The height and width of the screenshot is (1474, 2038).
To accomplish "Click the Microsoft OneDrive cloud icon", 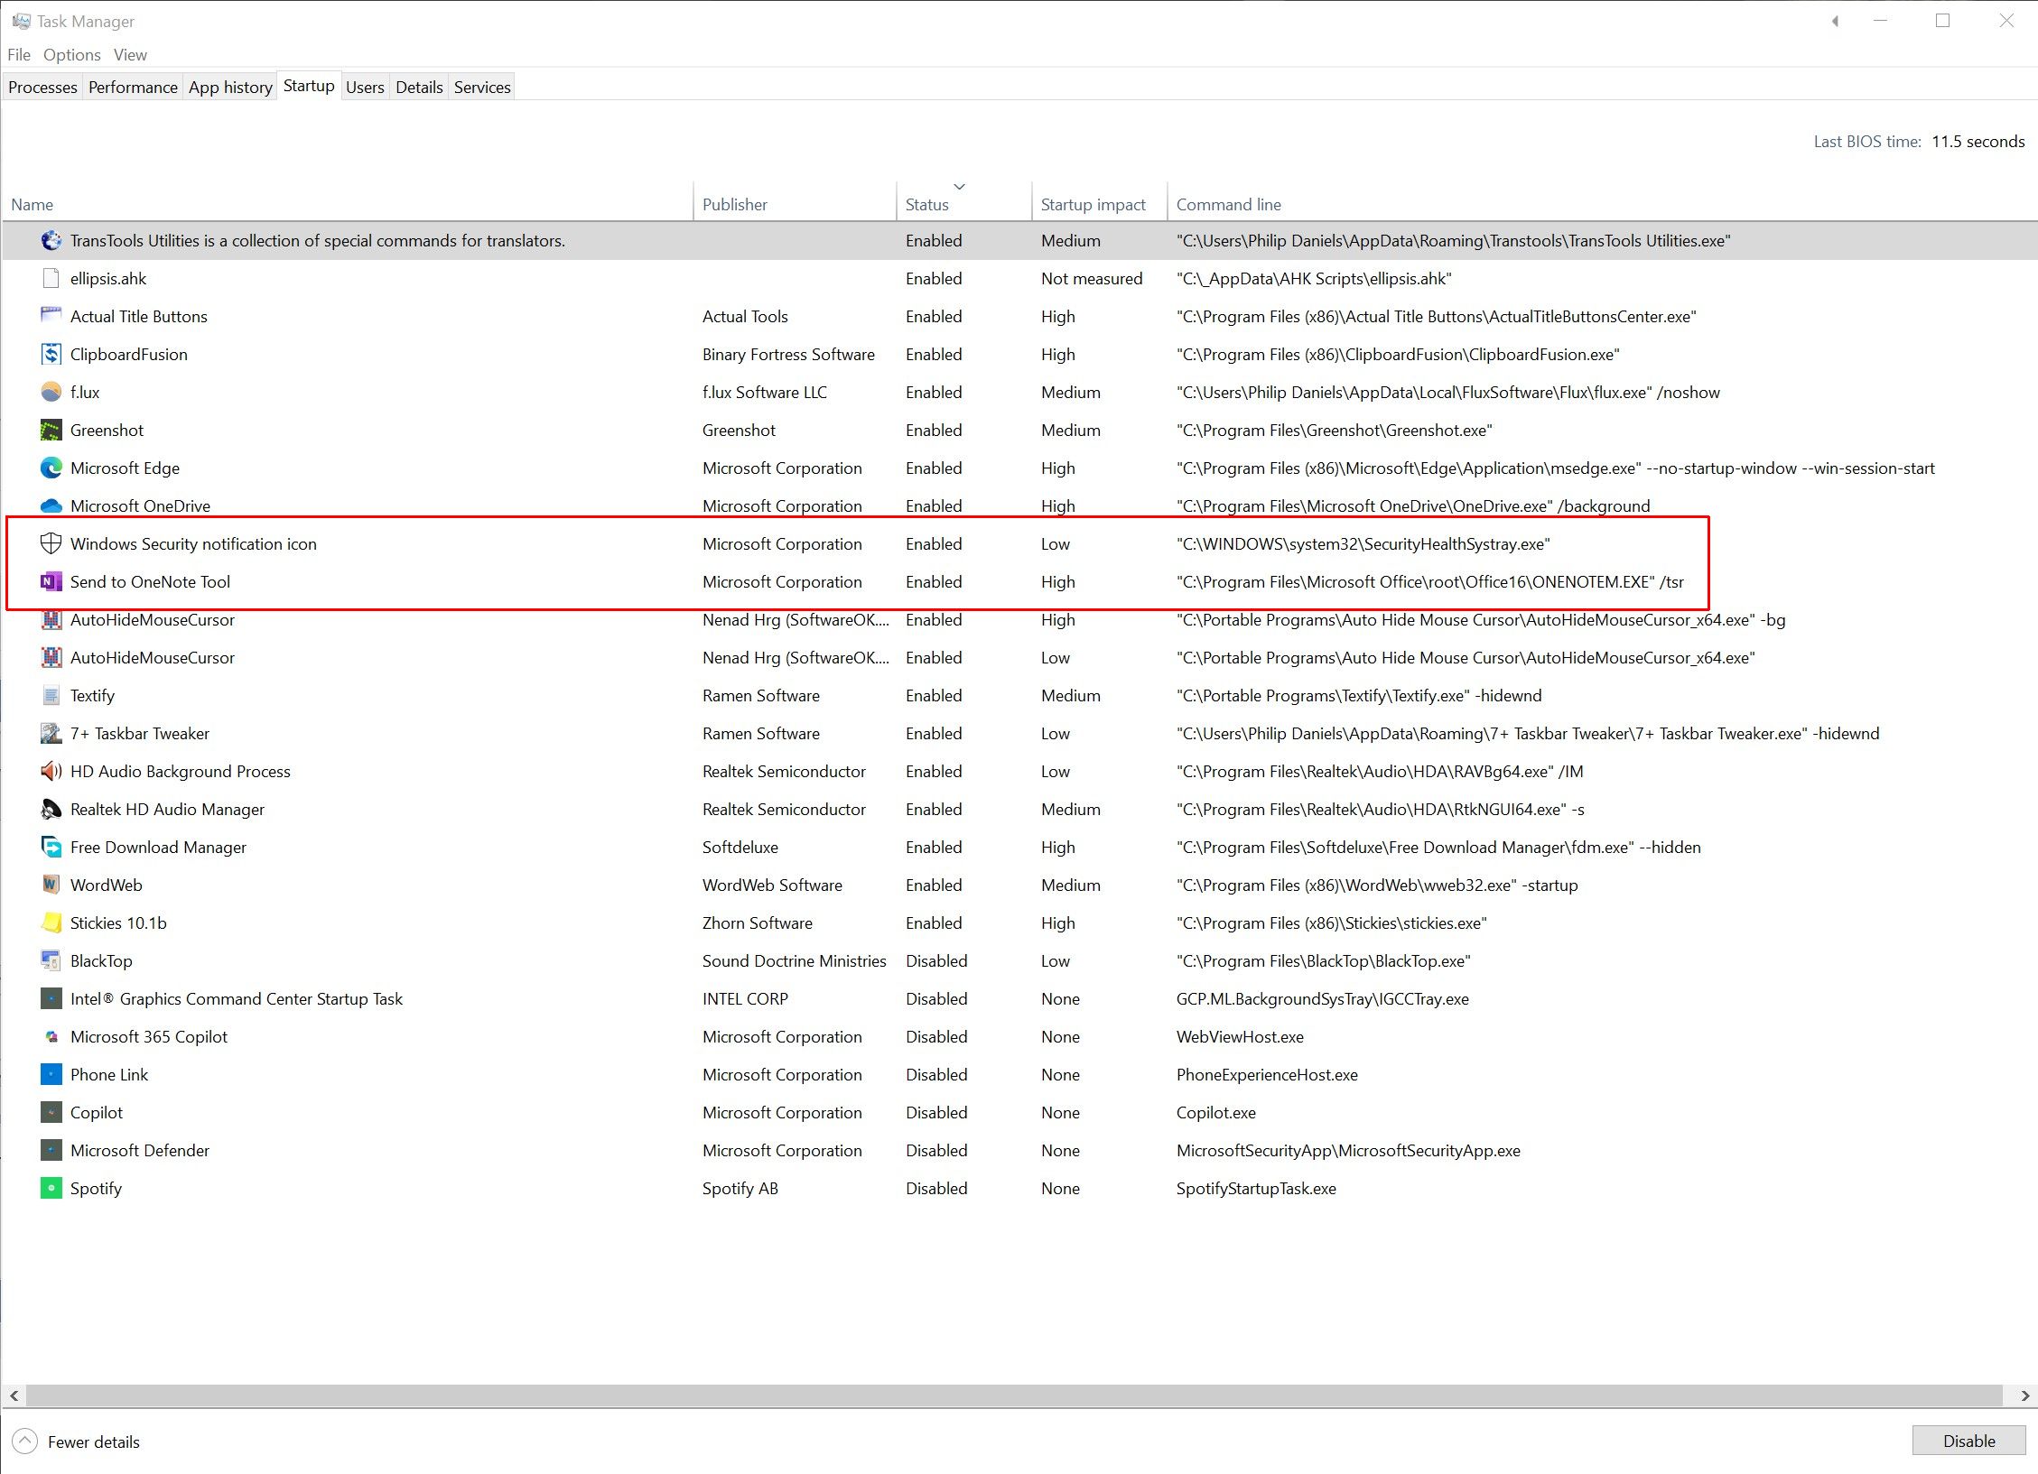I will (x=51, y=505).
